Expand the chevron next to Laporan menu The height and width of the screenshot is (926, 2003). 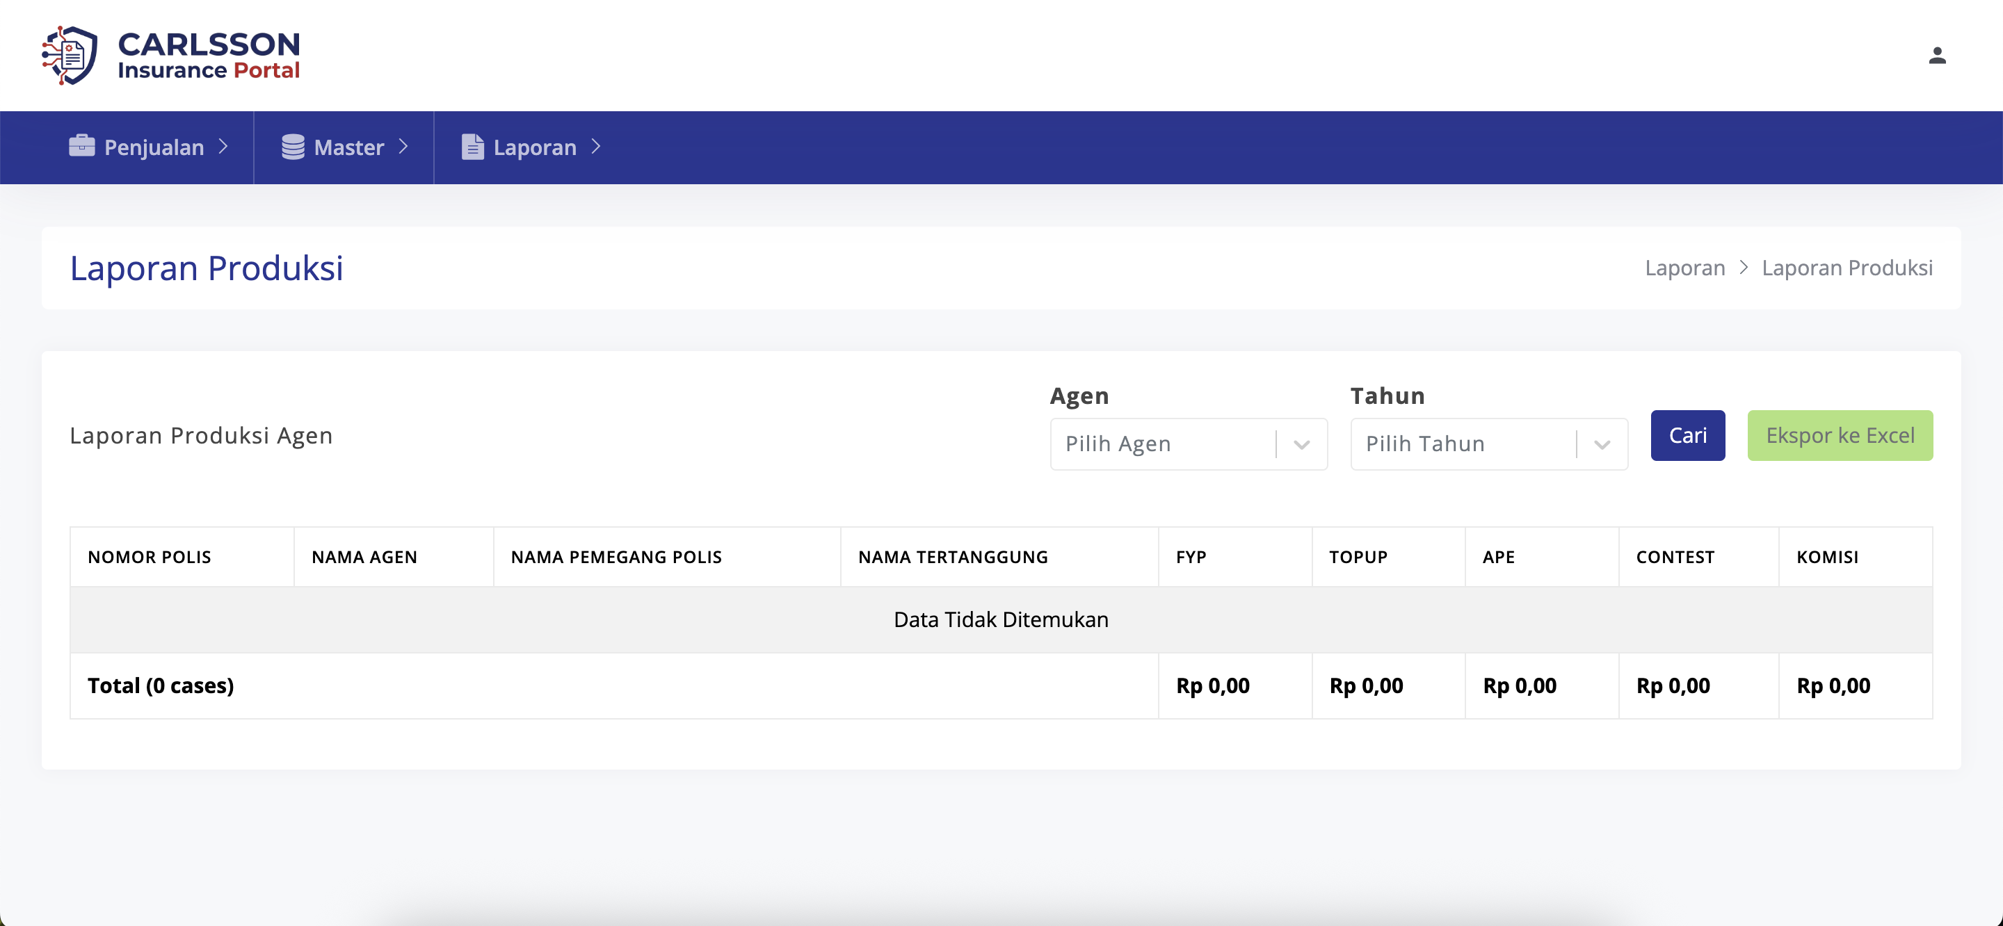point(597,146)
